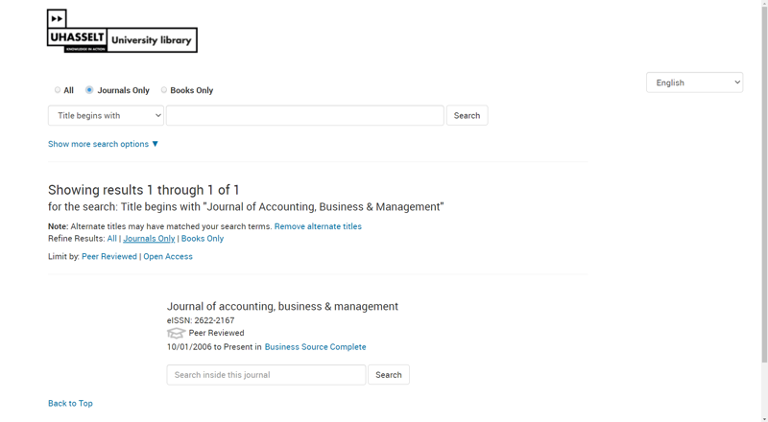The height and width of the screenshot is (422, 768).
Task: Open the English language dropdown
Action: point(694,82)
